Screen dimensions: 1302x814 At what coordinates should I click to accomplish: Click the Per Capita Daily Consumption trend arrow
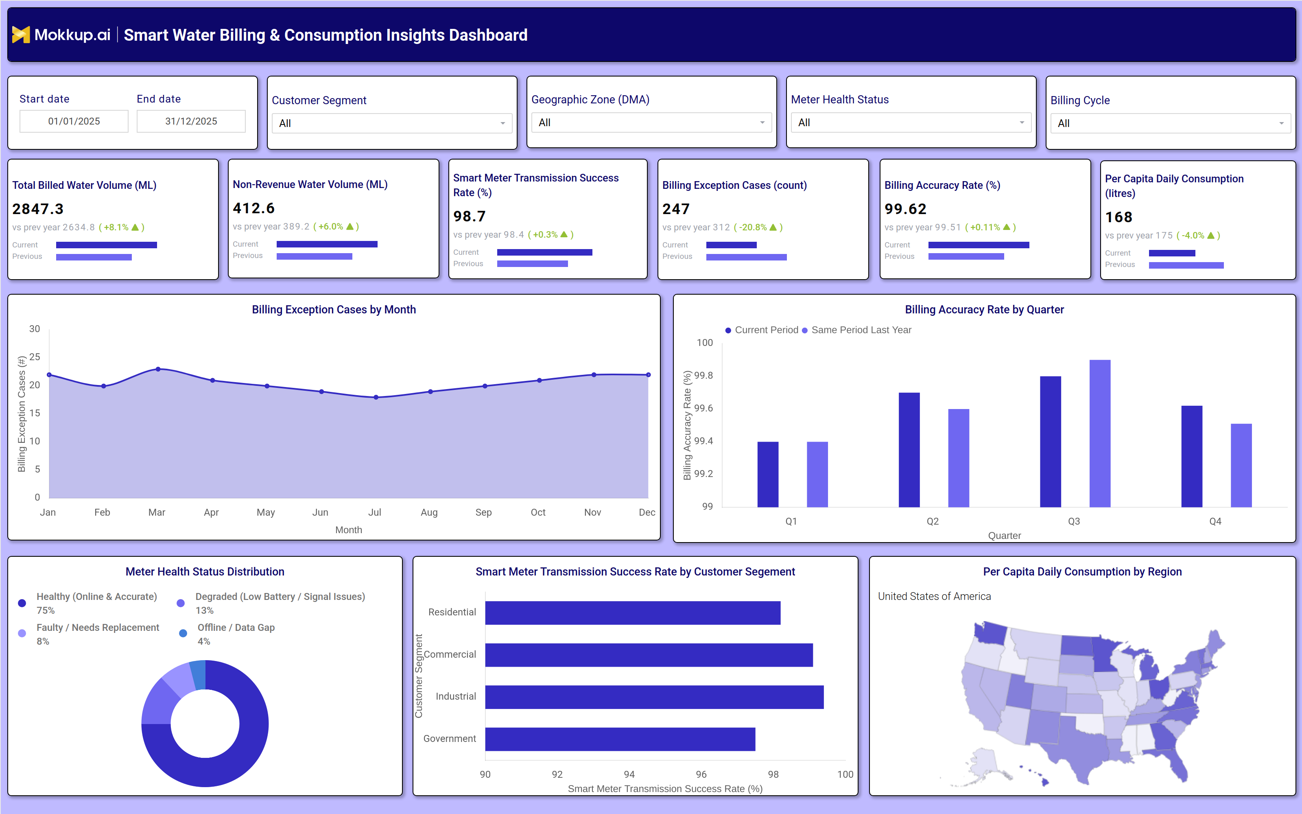click(1210, 235)
